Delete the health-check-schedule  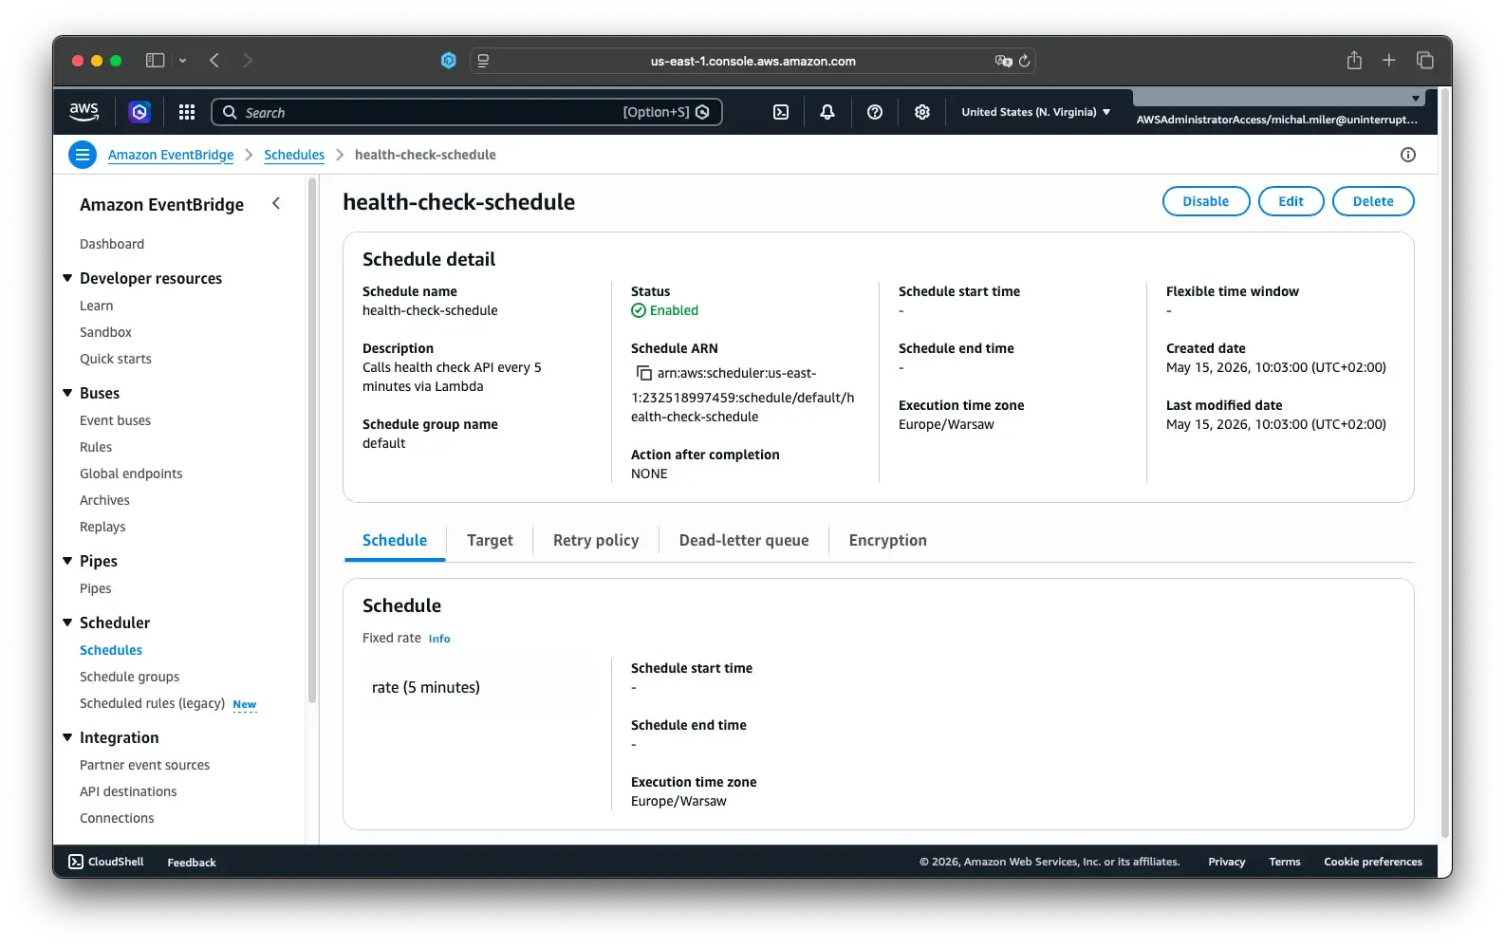(1373, 201)
